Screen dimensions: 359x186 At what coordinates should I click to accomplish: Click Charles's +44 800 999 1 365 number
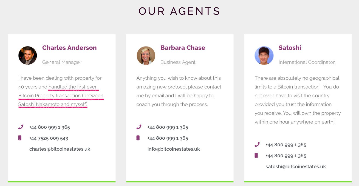[50, 127]
